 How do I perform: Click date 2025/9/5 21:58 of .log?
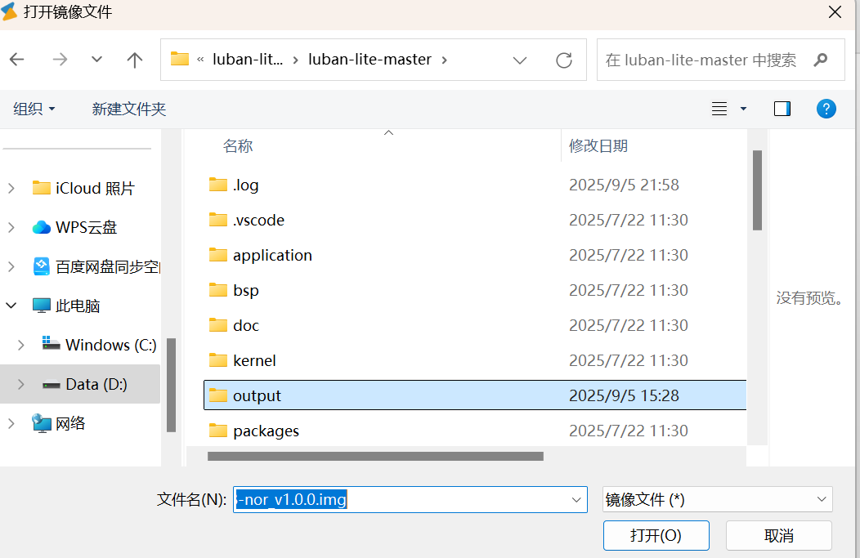click(624, 185)
